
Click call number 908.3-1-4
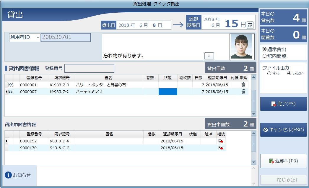coord(59,141)
